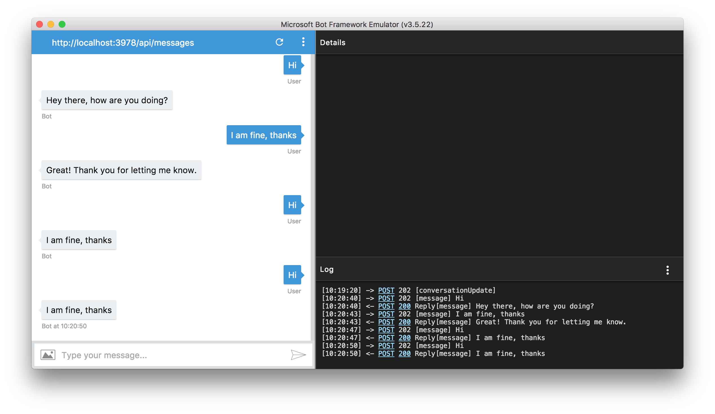Click the 'Hey there, how are you doing?' bot bubble
This screenshot has height=414, width=715.
(107, 100)
